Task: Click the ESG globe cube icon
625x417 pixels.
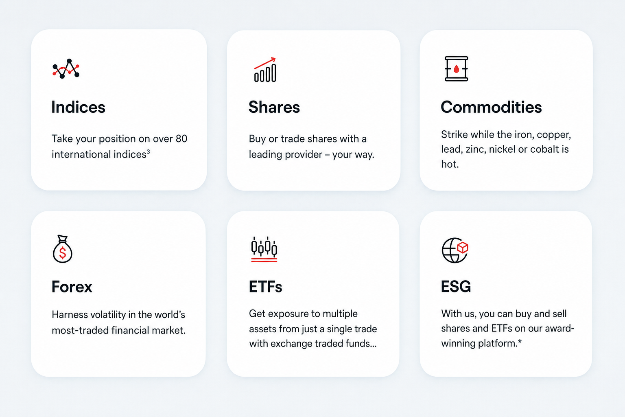Action: 455,250
